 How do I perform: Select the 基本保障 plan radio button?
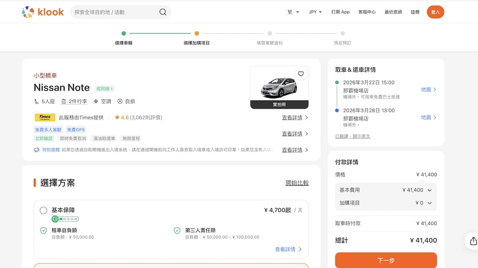point(43,210)
